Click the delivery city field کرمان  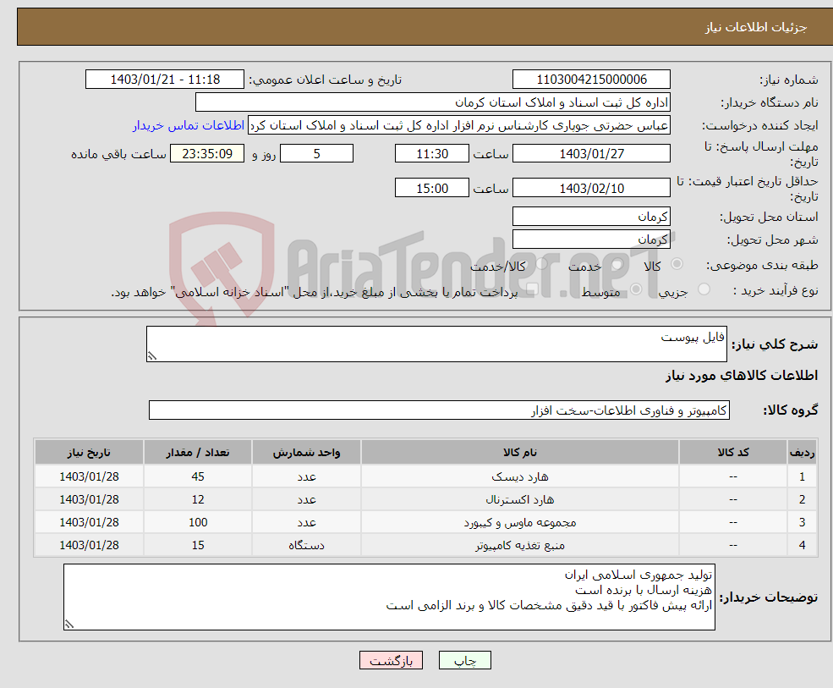pyautogui.click(x=591, y=239)
